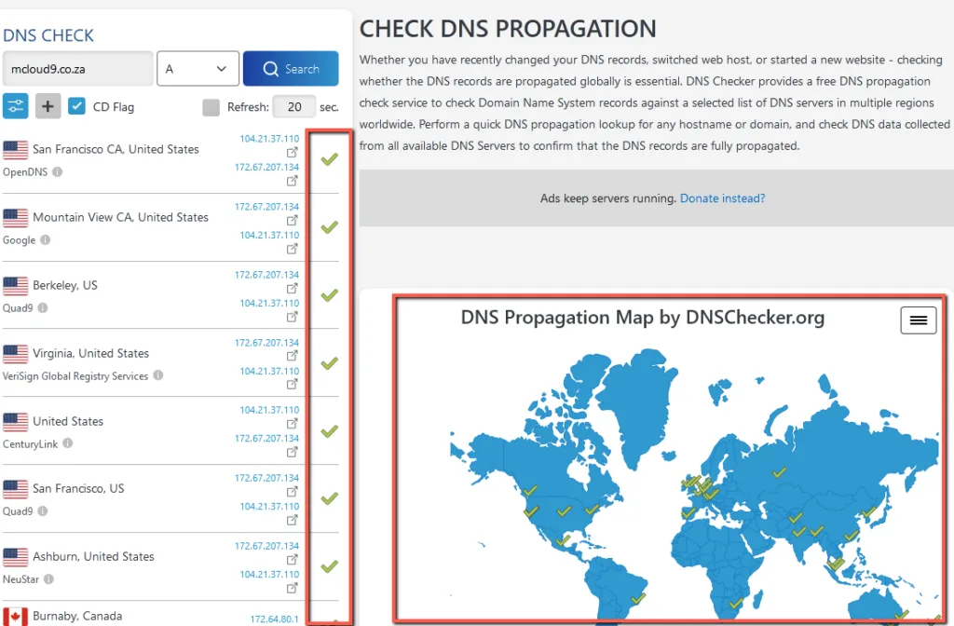
Task: Open external link icon under CenturyLink 104.21.37.110
Action: (292, 424)
